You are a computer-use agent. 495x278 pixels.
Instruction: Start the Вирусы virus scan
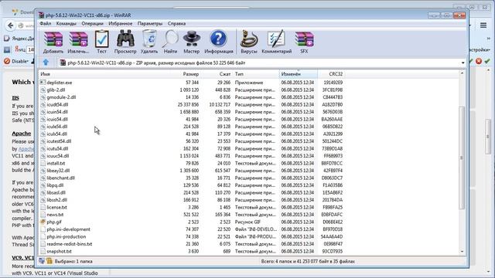[x=249, y=42]
